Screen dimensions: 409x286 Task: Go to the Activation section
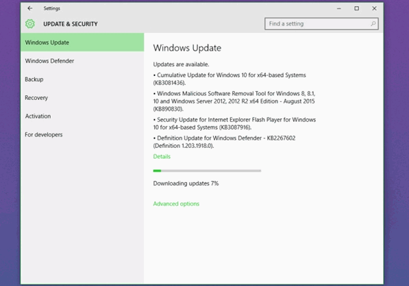(82, 116)
